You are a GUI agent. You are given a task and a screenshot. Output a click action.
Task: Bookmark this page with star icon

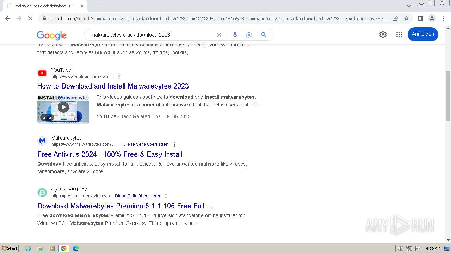pos(407,18)
